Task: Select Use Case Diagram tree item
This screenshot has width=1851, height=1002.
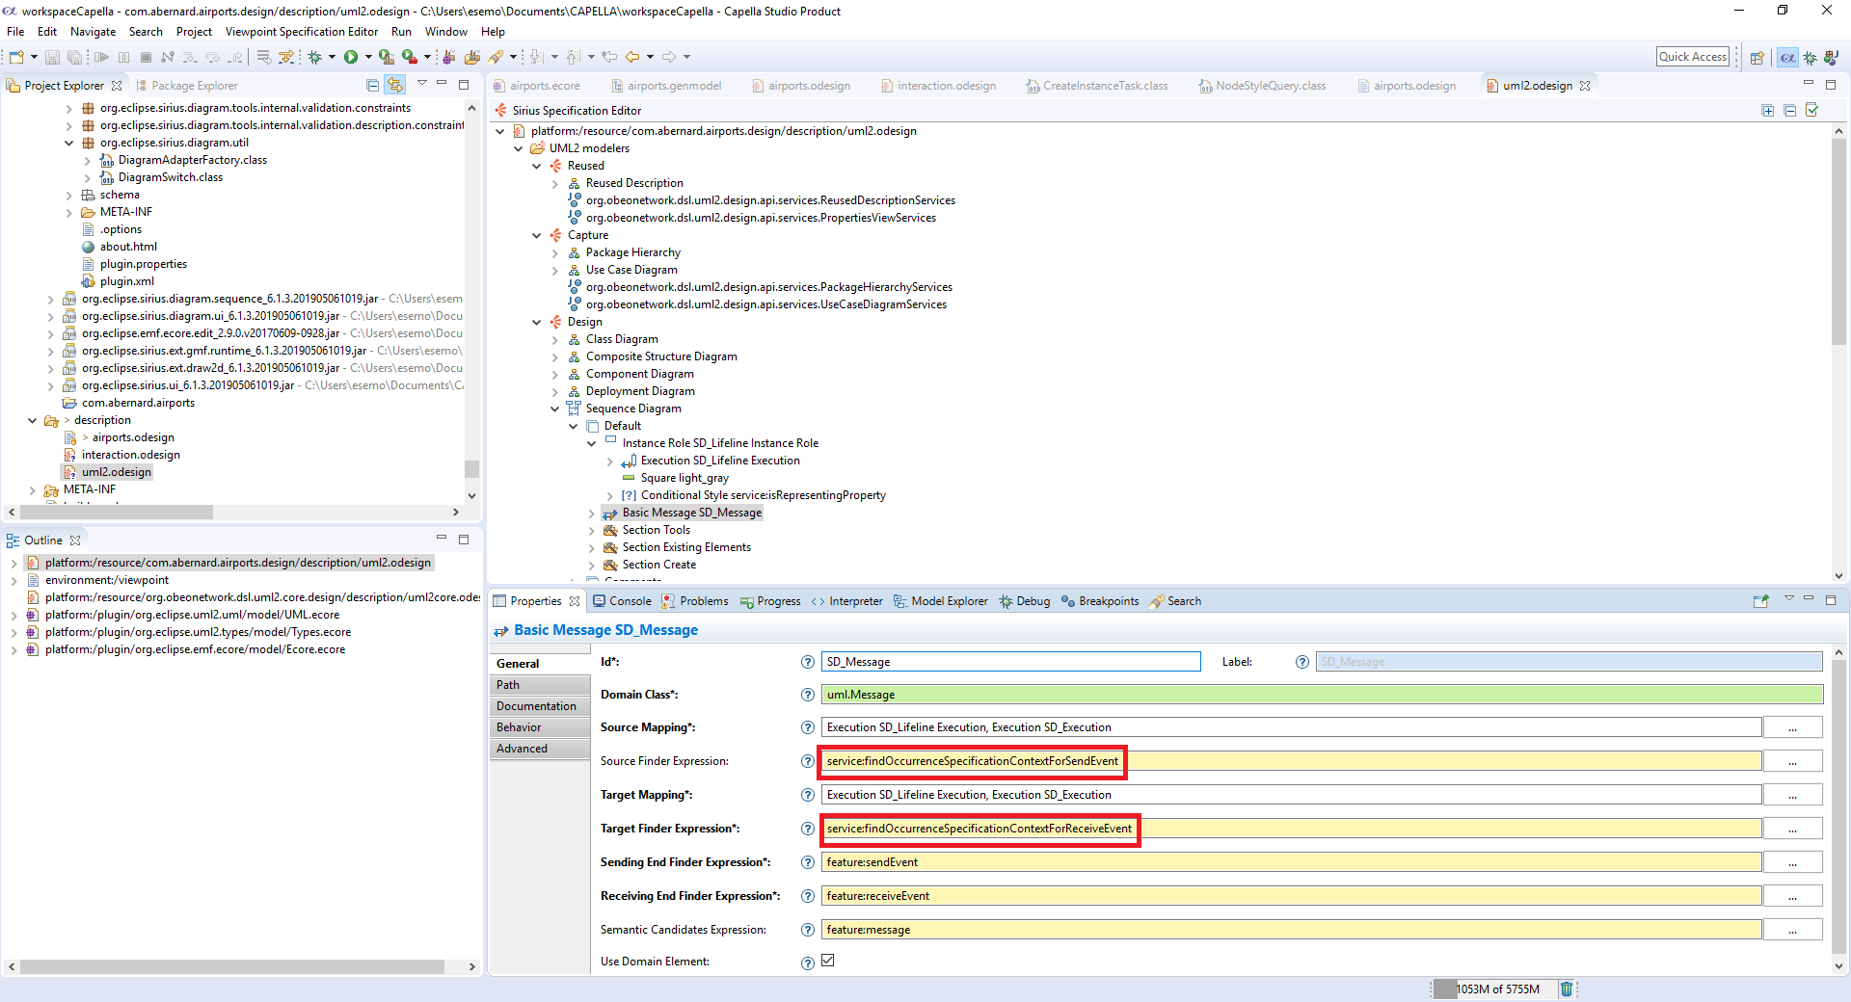Action: coord(630,270)
